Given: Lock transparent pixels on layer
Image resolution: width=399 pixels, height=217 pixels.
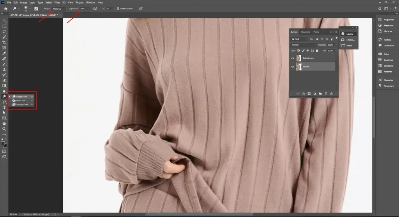Looking at the screenshot, I should 299,51.
